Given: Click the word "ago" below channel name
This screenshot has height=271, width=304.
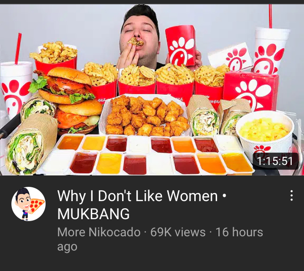Looking at the screenshot, I should coord(67,247).
